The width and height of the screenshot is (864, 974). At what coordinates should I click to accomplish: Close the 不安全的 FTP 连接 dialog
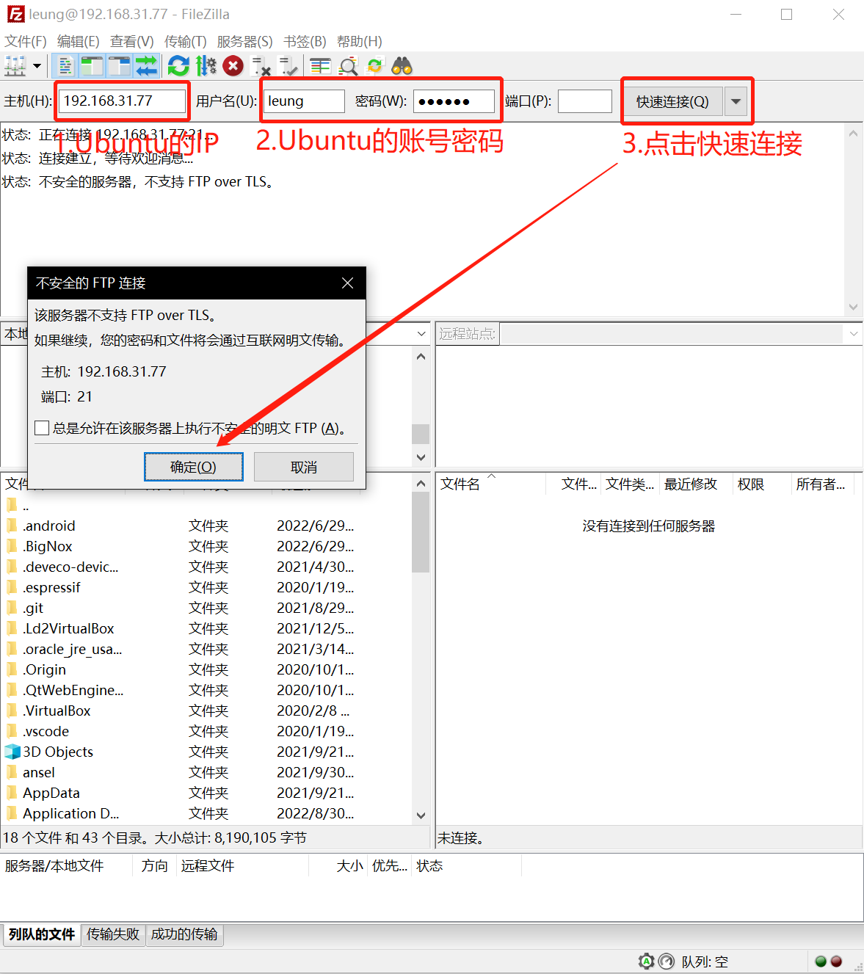348,283
